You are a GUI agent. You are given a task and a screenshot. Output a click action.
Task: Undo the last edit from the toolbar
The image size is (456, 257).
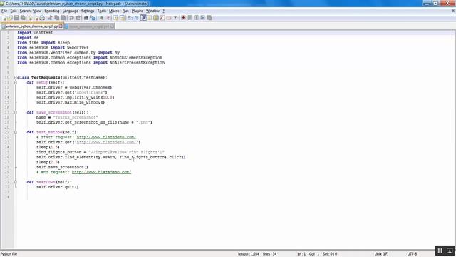click(x=71, y=18)
